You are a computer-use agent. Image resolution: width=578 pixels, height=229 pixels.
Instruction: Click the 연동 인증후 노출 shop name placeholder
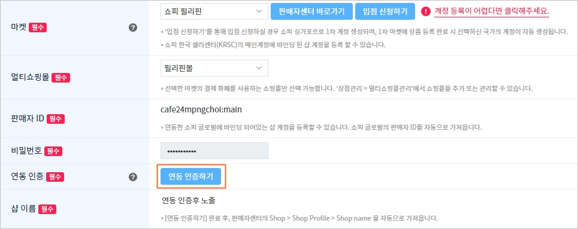coord(188,201)
